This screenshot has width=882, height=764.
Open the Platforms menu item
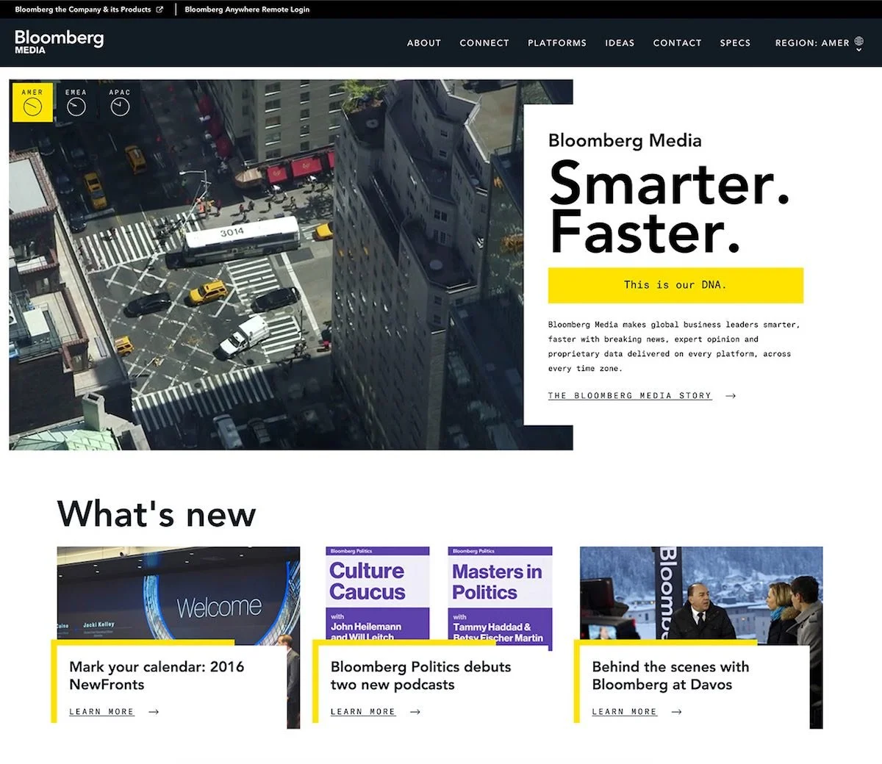click(557, 43)
